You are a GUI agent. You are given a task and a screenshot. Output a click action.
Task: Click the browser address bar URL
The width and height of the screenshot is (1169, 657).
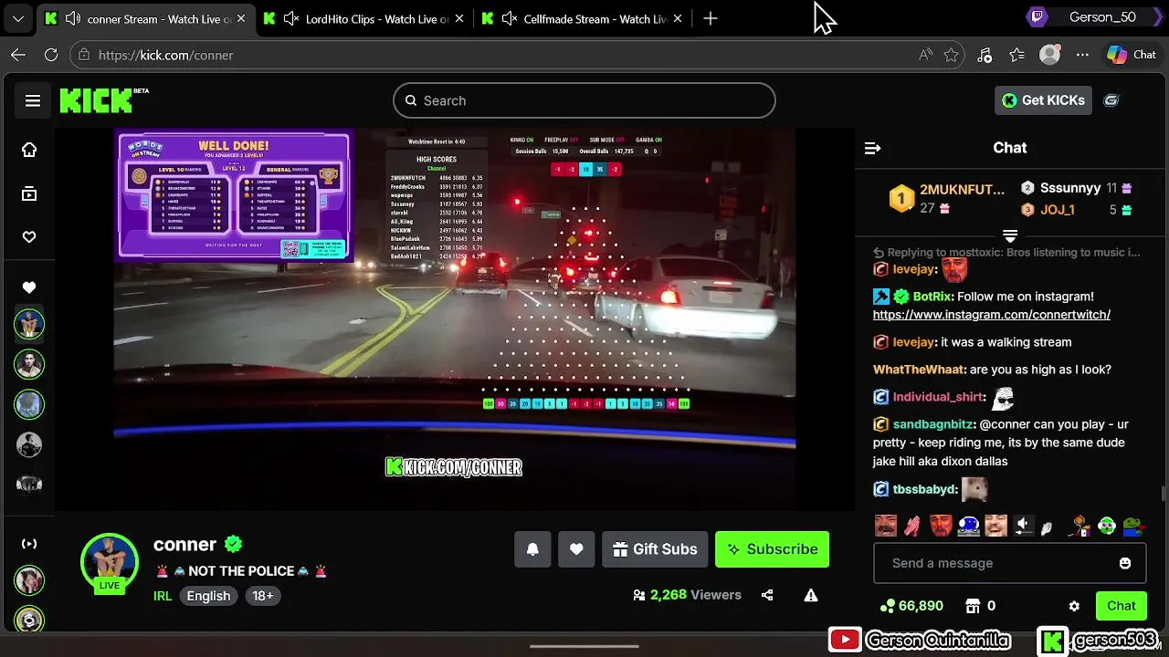[x=165, y=55]
